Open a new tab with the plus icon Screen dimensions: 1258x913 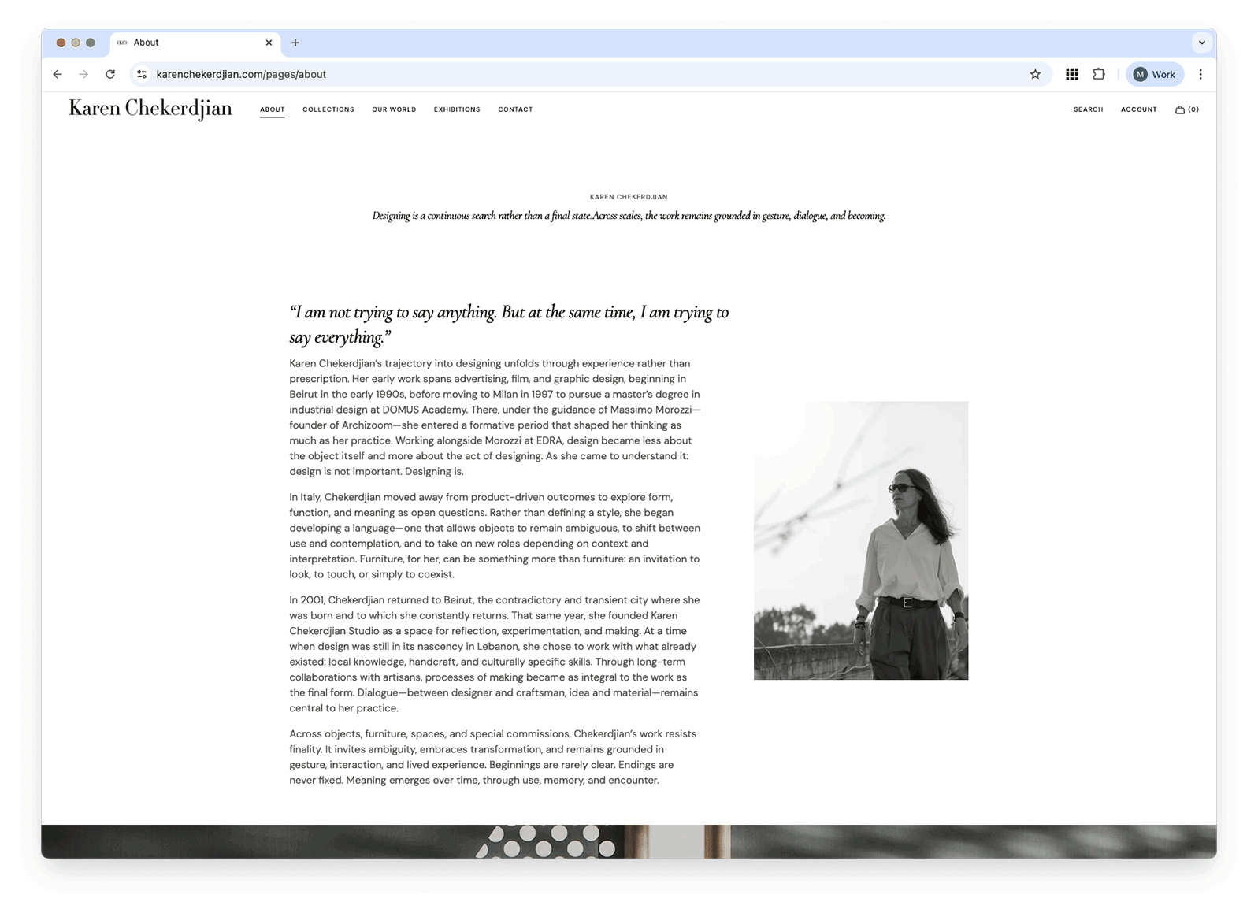pyautogui.click(x=295, y=43)
